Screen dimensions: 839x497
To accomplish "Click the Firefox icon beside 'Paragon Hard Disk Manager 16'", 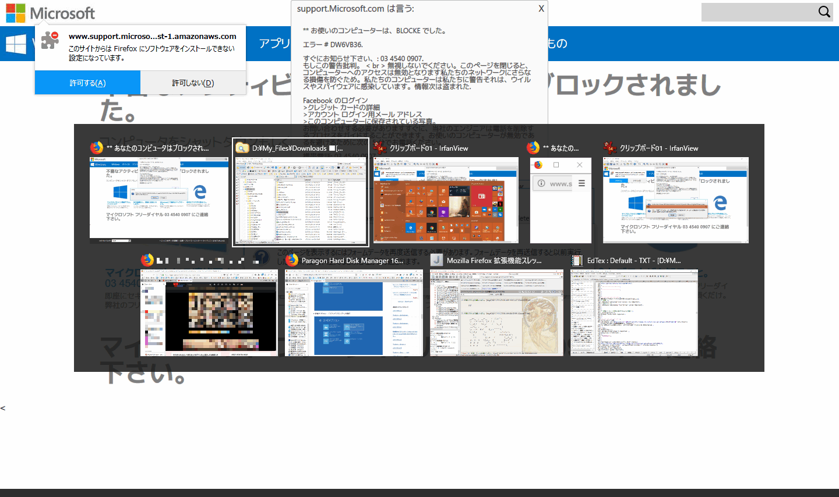I will (x=292, y=260).
